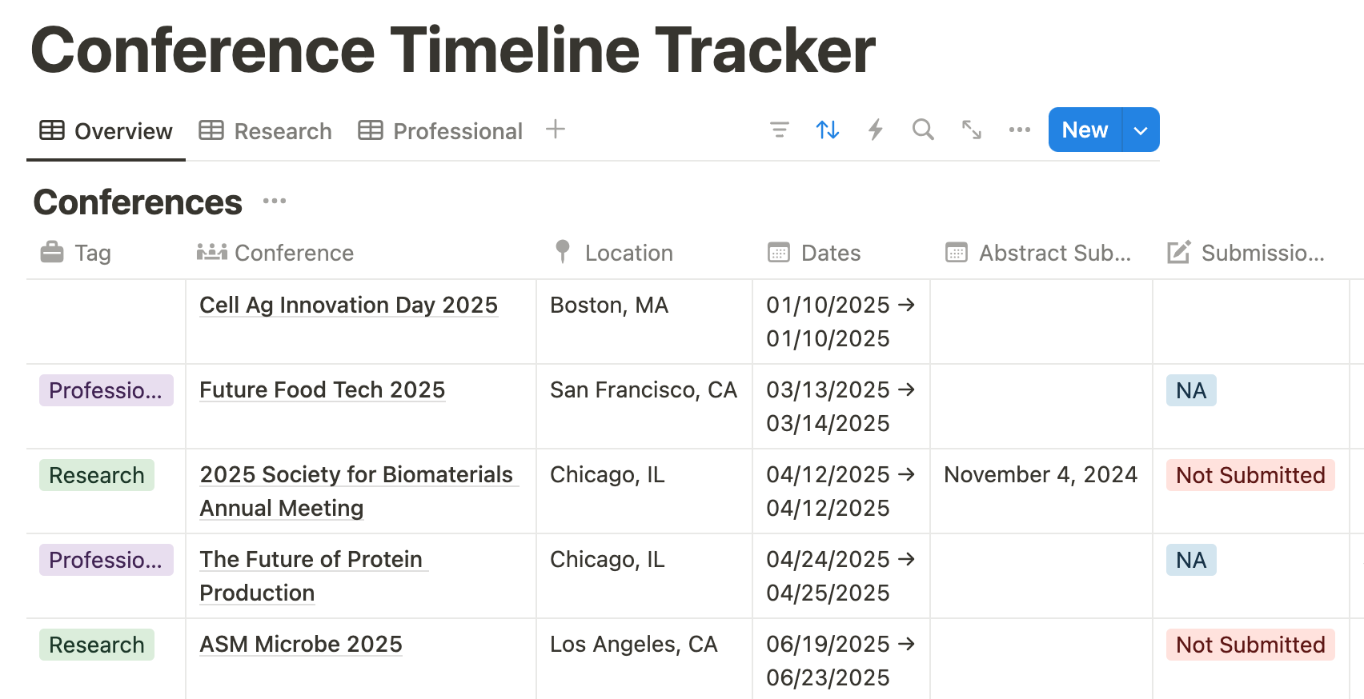Open the filter icon in the toolbar
Screen dimensions: 1364x699
779,130
